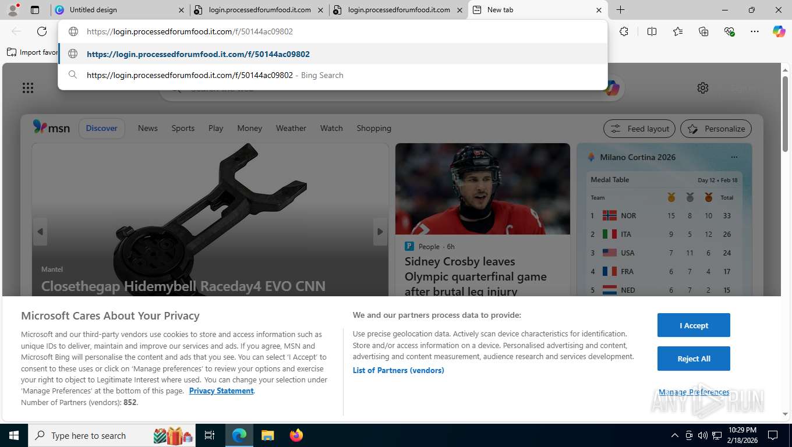Image resolution: width=792 pixels, height=447 pixels.
Task: Open Task View on taskbar
Action: coord(210,435)
